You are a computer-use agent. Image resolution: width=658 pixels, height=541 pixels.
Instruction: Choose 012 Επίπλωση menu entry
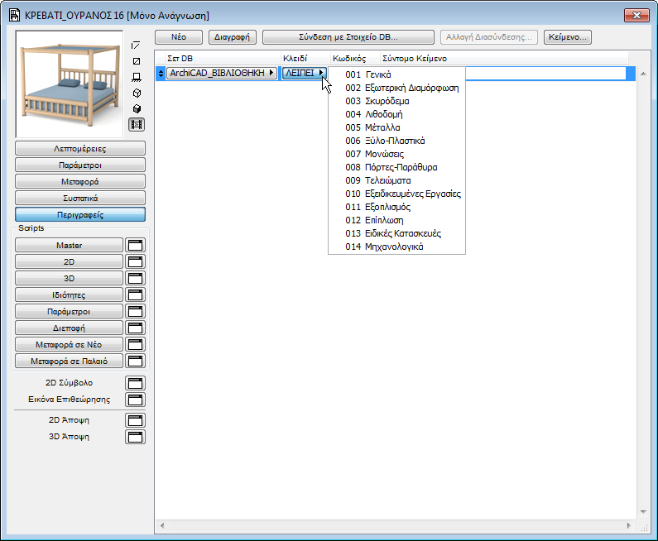[x=397, y=220]
